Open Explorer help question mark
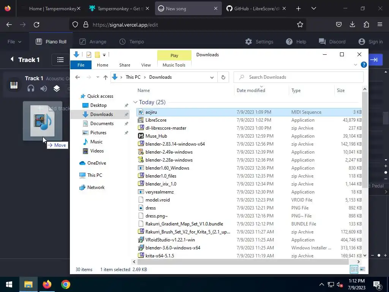The height and width of the screenshot is (292, 389). tap(364, 65)
